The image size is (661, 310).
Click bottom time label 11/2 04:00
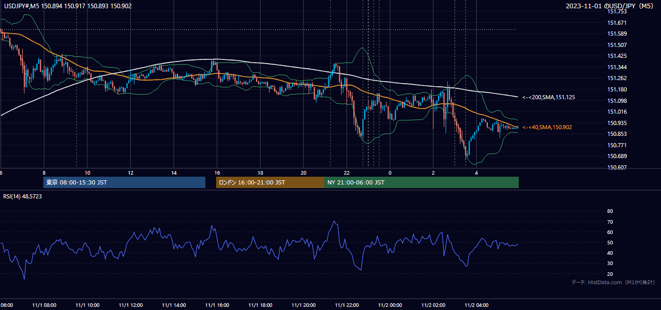(476, 305)
